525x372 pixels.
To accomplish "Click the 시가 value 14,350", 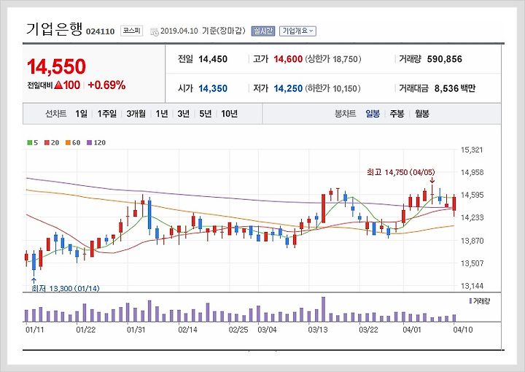I will pos(213,89).
